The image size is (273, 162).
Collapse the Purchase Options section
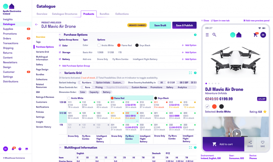point(60,35)
